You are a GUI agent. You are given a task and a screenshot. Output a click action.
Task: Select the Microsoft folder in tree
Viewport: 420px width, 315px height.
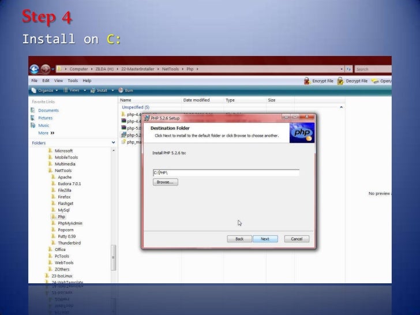pos(63,151)
